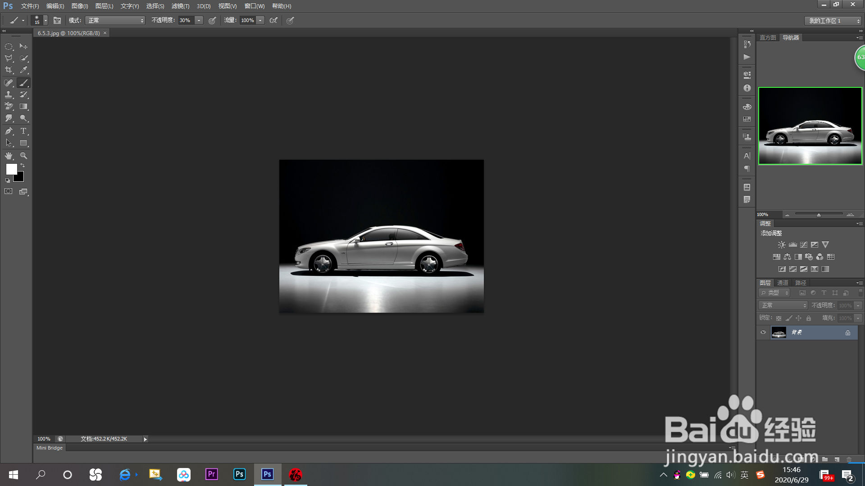Select the Pen tool
This screenshot has height=486, width=865.
coord(9,131)
